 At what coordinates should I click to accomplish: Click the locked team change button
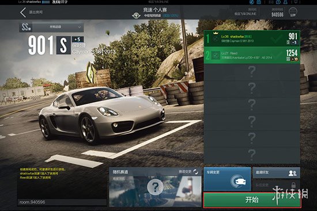[276, 185]
